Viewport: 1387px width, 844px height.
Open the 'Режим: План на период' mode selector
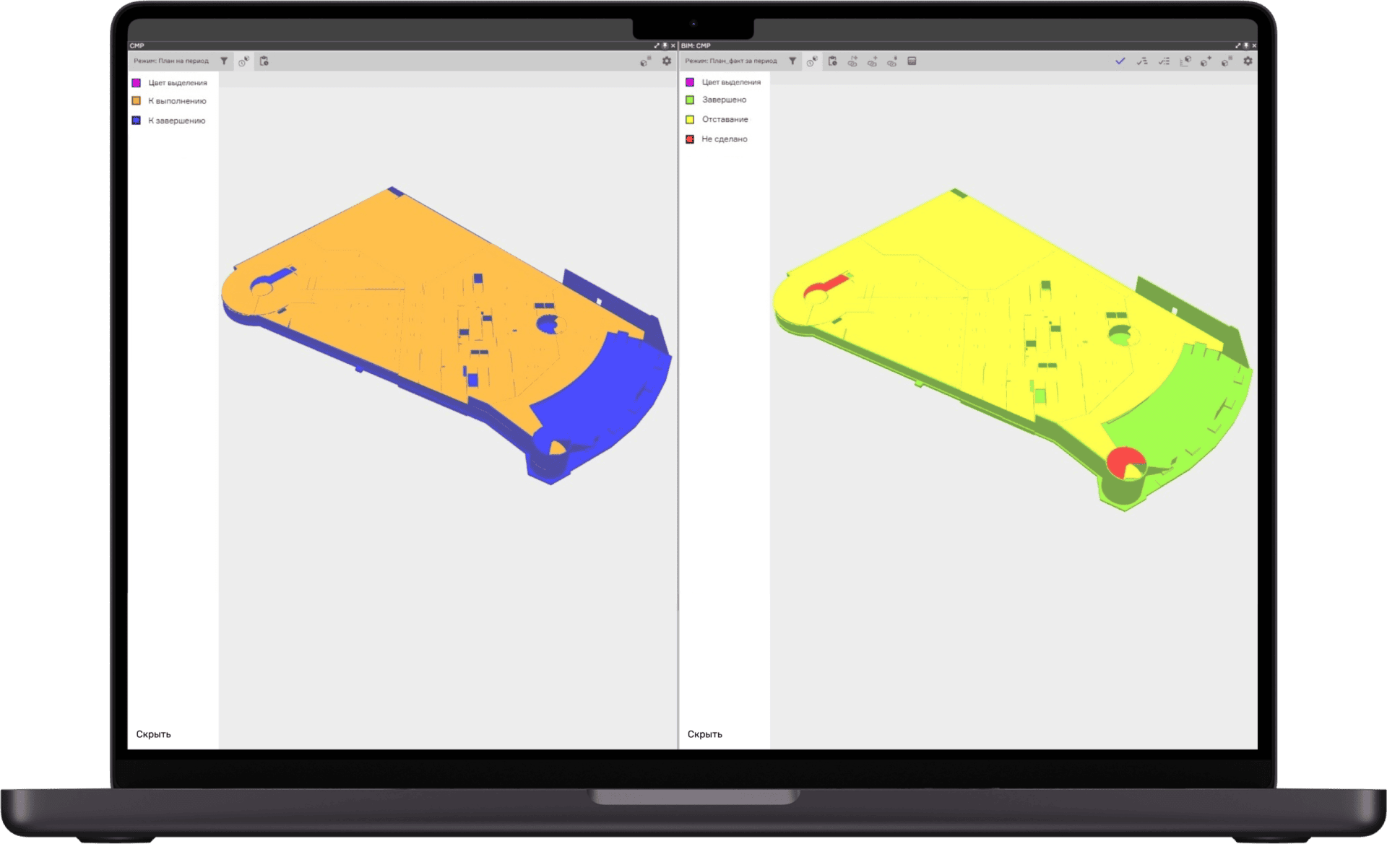(x=171, y=61)
